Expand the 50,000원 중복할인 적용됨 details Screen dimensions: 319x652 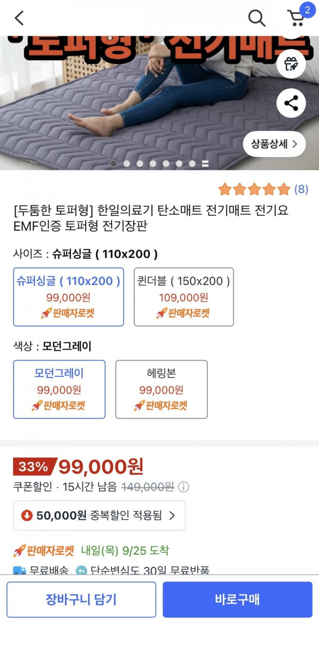[99, 516]
